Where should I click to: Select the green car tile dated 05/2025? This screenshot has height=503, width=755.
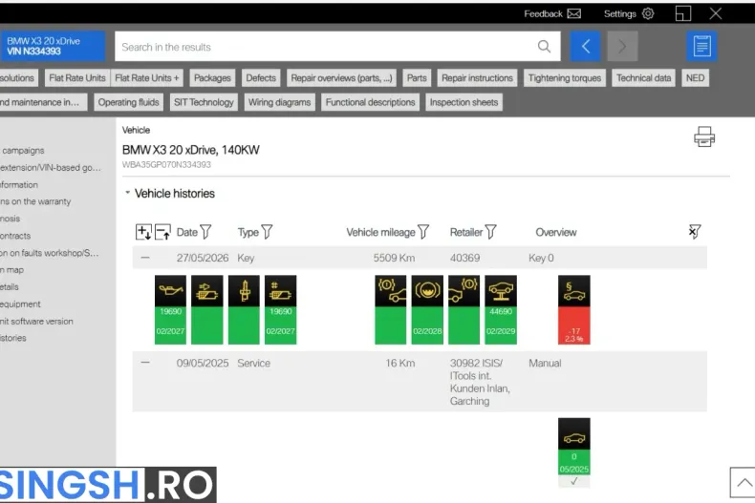point(574,452)
